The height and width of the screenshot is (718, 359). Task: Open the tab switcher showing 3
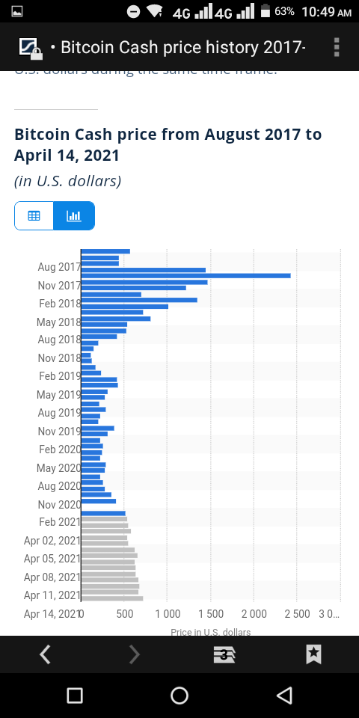224,655
